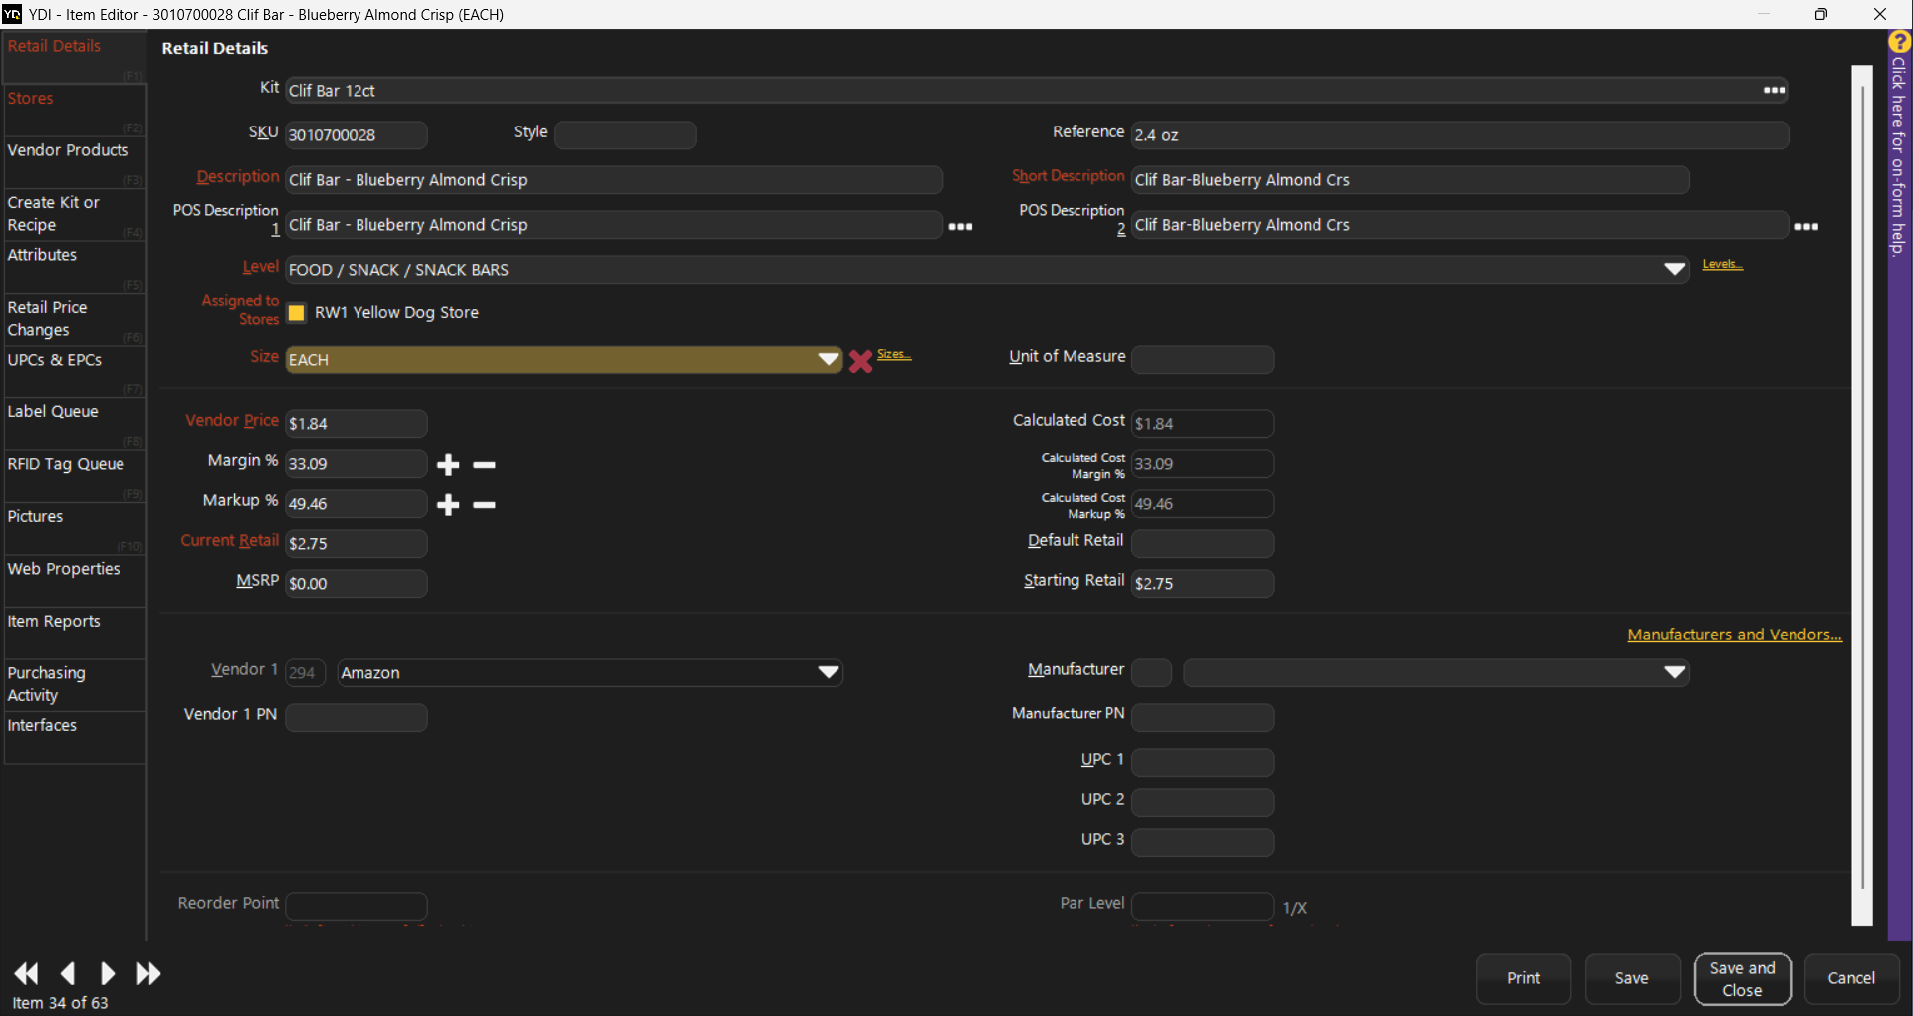Image resolution: width=1913 pixels, height=1016 pixels.
Task: Click the vertical scrollbar of the form
Action: [1862, 495]
